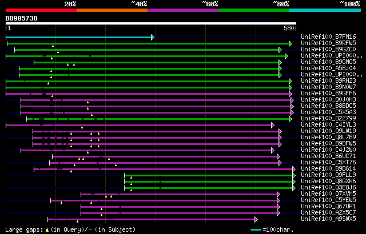
Task: Select the label UniRef100_Q67UP1
Action: click(328, 207)
